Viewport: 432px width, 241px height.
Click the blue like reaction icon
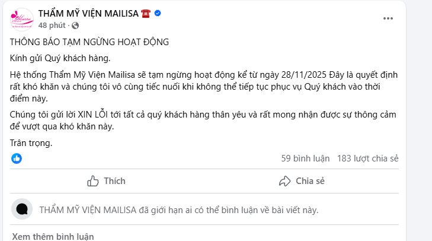pyautogui.click(x=17, y=158)
